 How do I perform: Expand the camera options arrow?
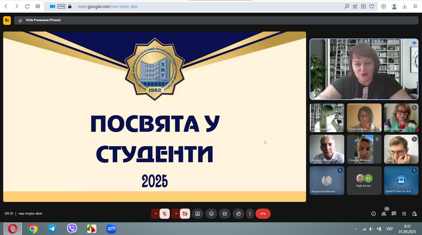[x=176, y=214]
